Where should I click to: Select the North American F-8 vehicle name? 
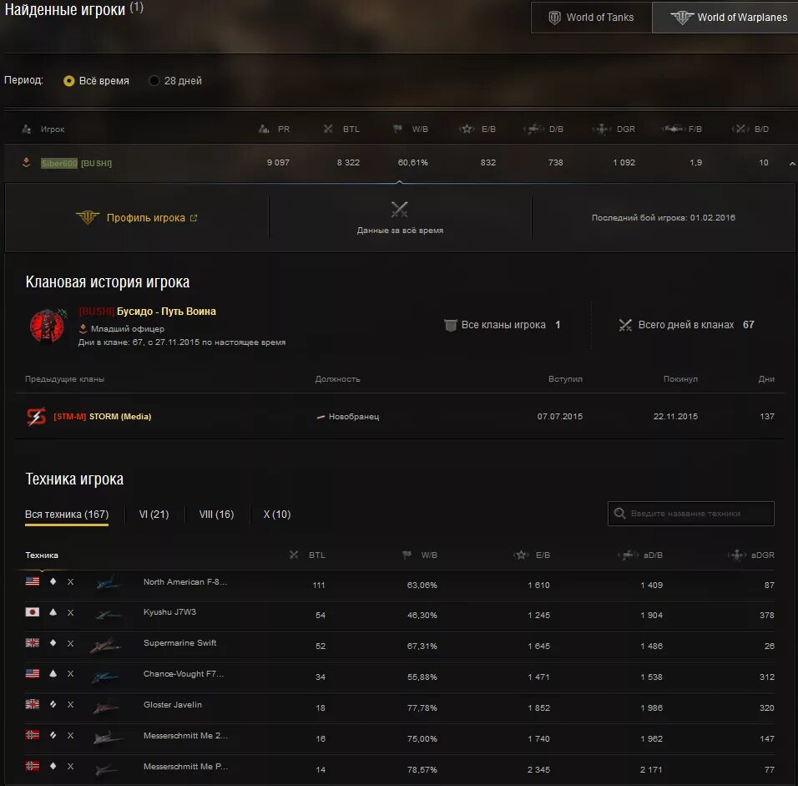point(185,581)
